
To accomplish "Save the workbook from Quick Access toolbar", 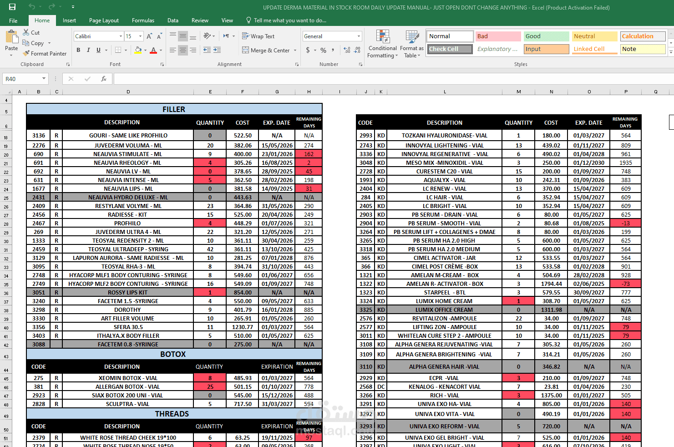I will (x=12, y=7).
